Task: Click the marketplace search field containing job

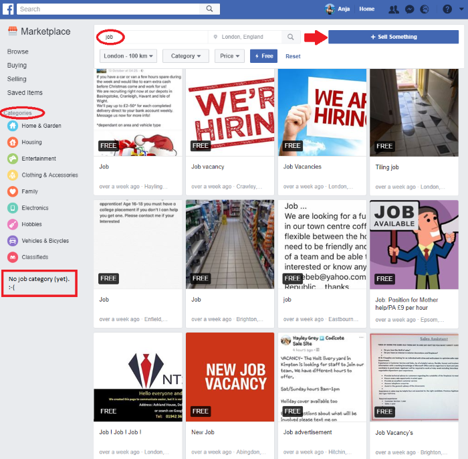Action: [154, 37]
